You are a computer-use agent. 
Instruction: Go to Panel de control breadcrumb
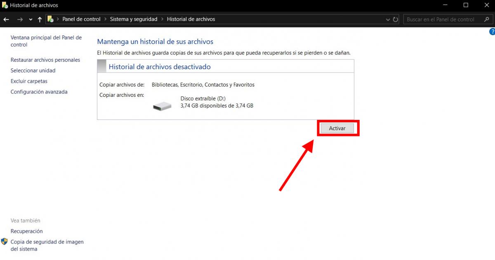click(x=81, y=19)
